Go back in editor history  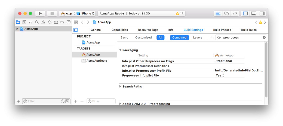click(x=82, y=22)
